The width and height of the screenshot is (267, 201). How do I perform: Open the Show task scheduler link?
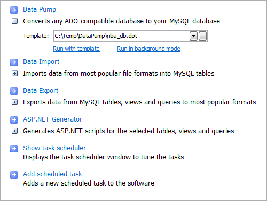(x=54, y=148)
